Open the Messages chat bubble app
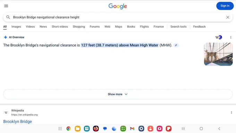 [x=105, y=128]
